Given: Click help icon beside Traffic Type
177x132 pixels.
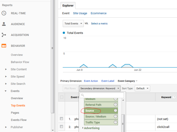Looking at the screenshot, I should [x=116, y=122].
